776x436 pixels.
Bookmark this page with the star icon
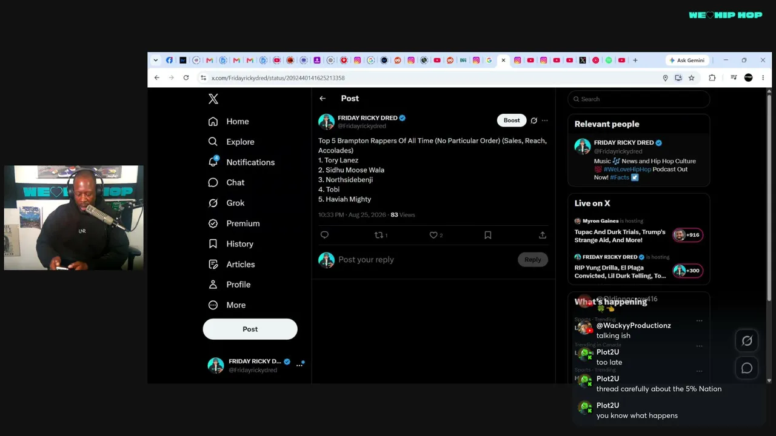[x=691, y=78]
